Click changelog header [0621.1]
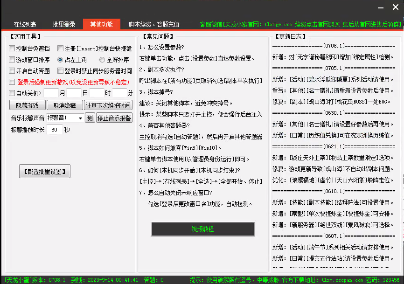404x284 pixels. coord(334,146)
